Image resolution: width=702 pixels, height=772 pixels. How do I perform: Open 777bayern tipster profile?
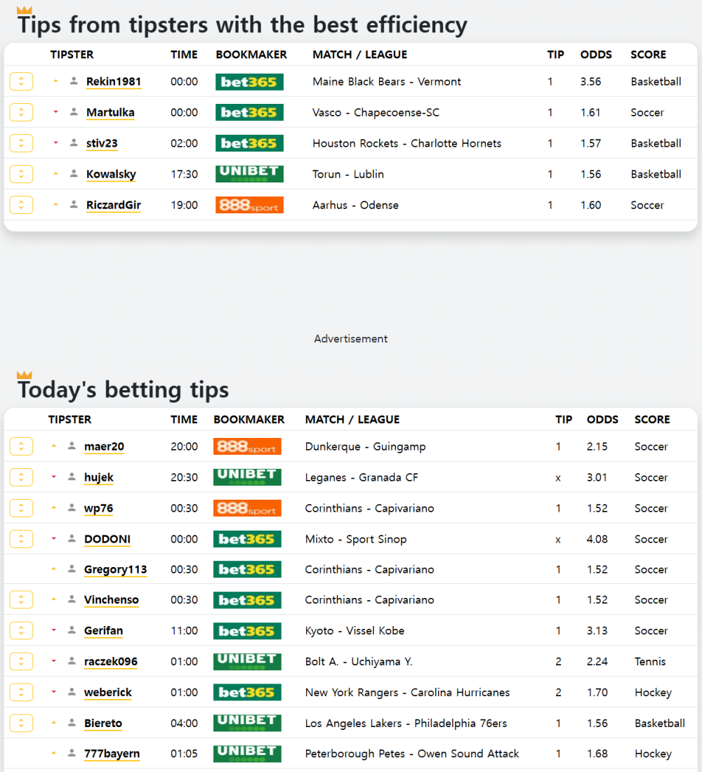112,754
